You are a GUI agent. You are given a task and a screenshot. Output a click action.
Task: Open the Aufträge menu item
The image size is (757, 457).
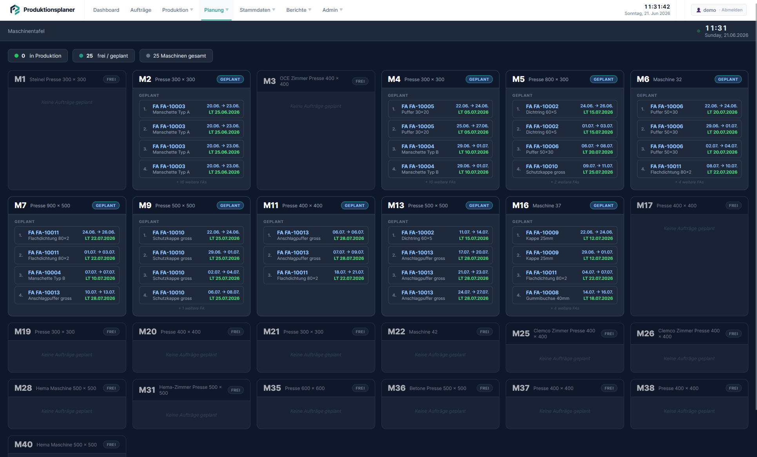point(141,10)
